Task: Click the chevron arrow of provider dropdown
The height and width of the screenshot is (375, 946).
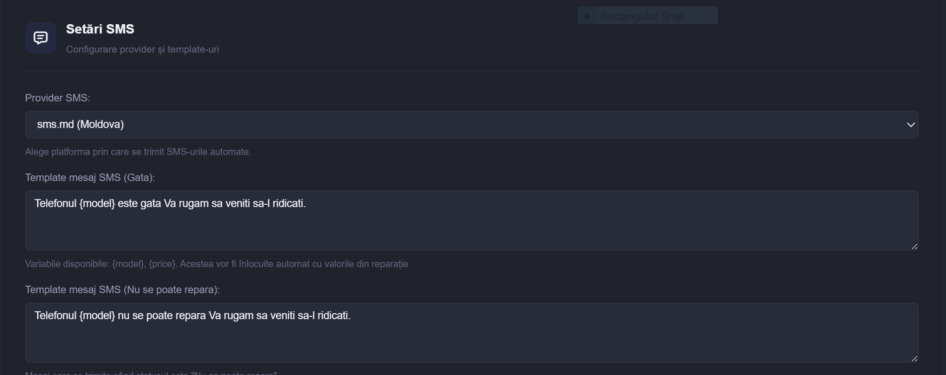Action: pos(911,125)
